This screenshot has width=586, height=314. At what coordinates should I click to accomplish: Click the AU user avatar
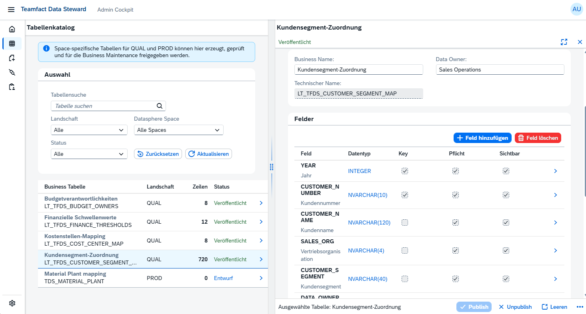pos(576,9)
